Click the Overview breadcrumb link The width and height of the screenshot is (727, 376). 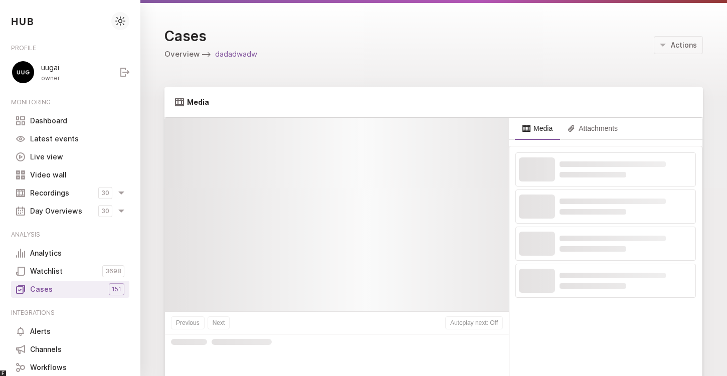182,54
